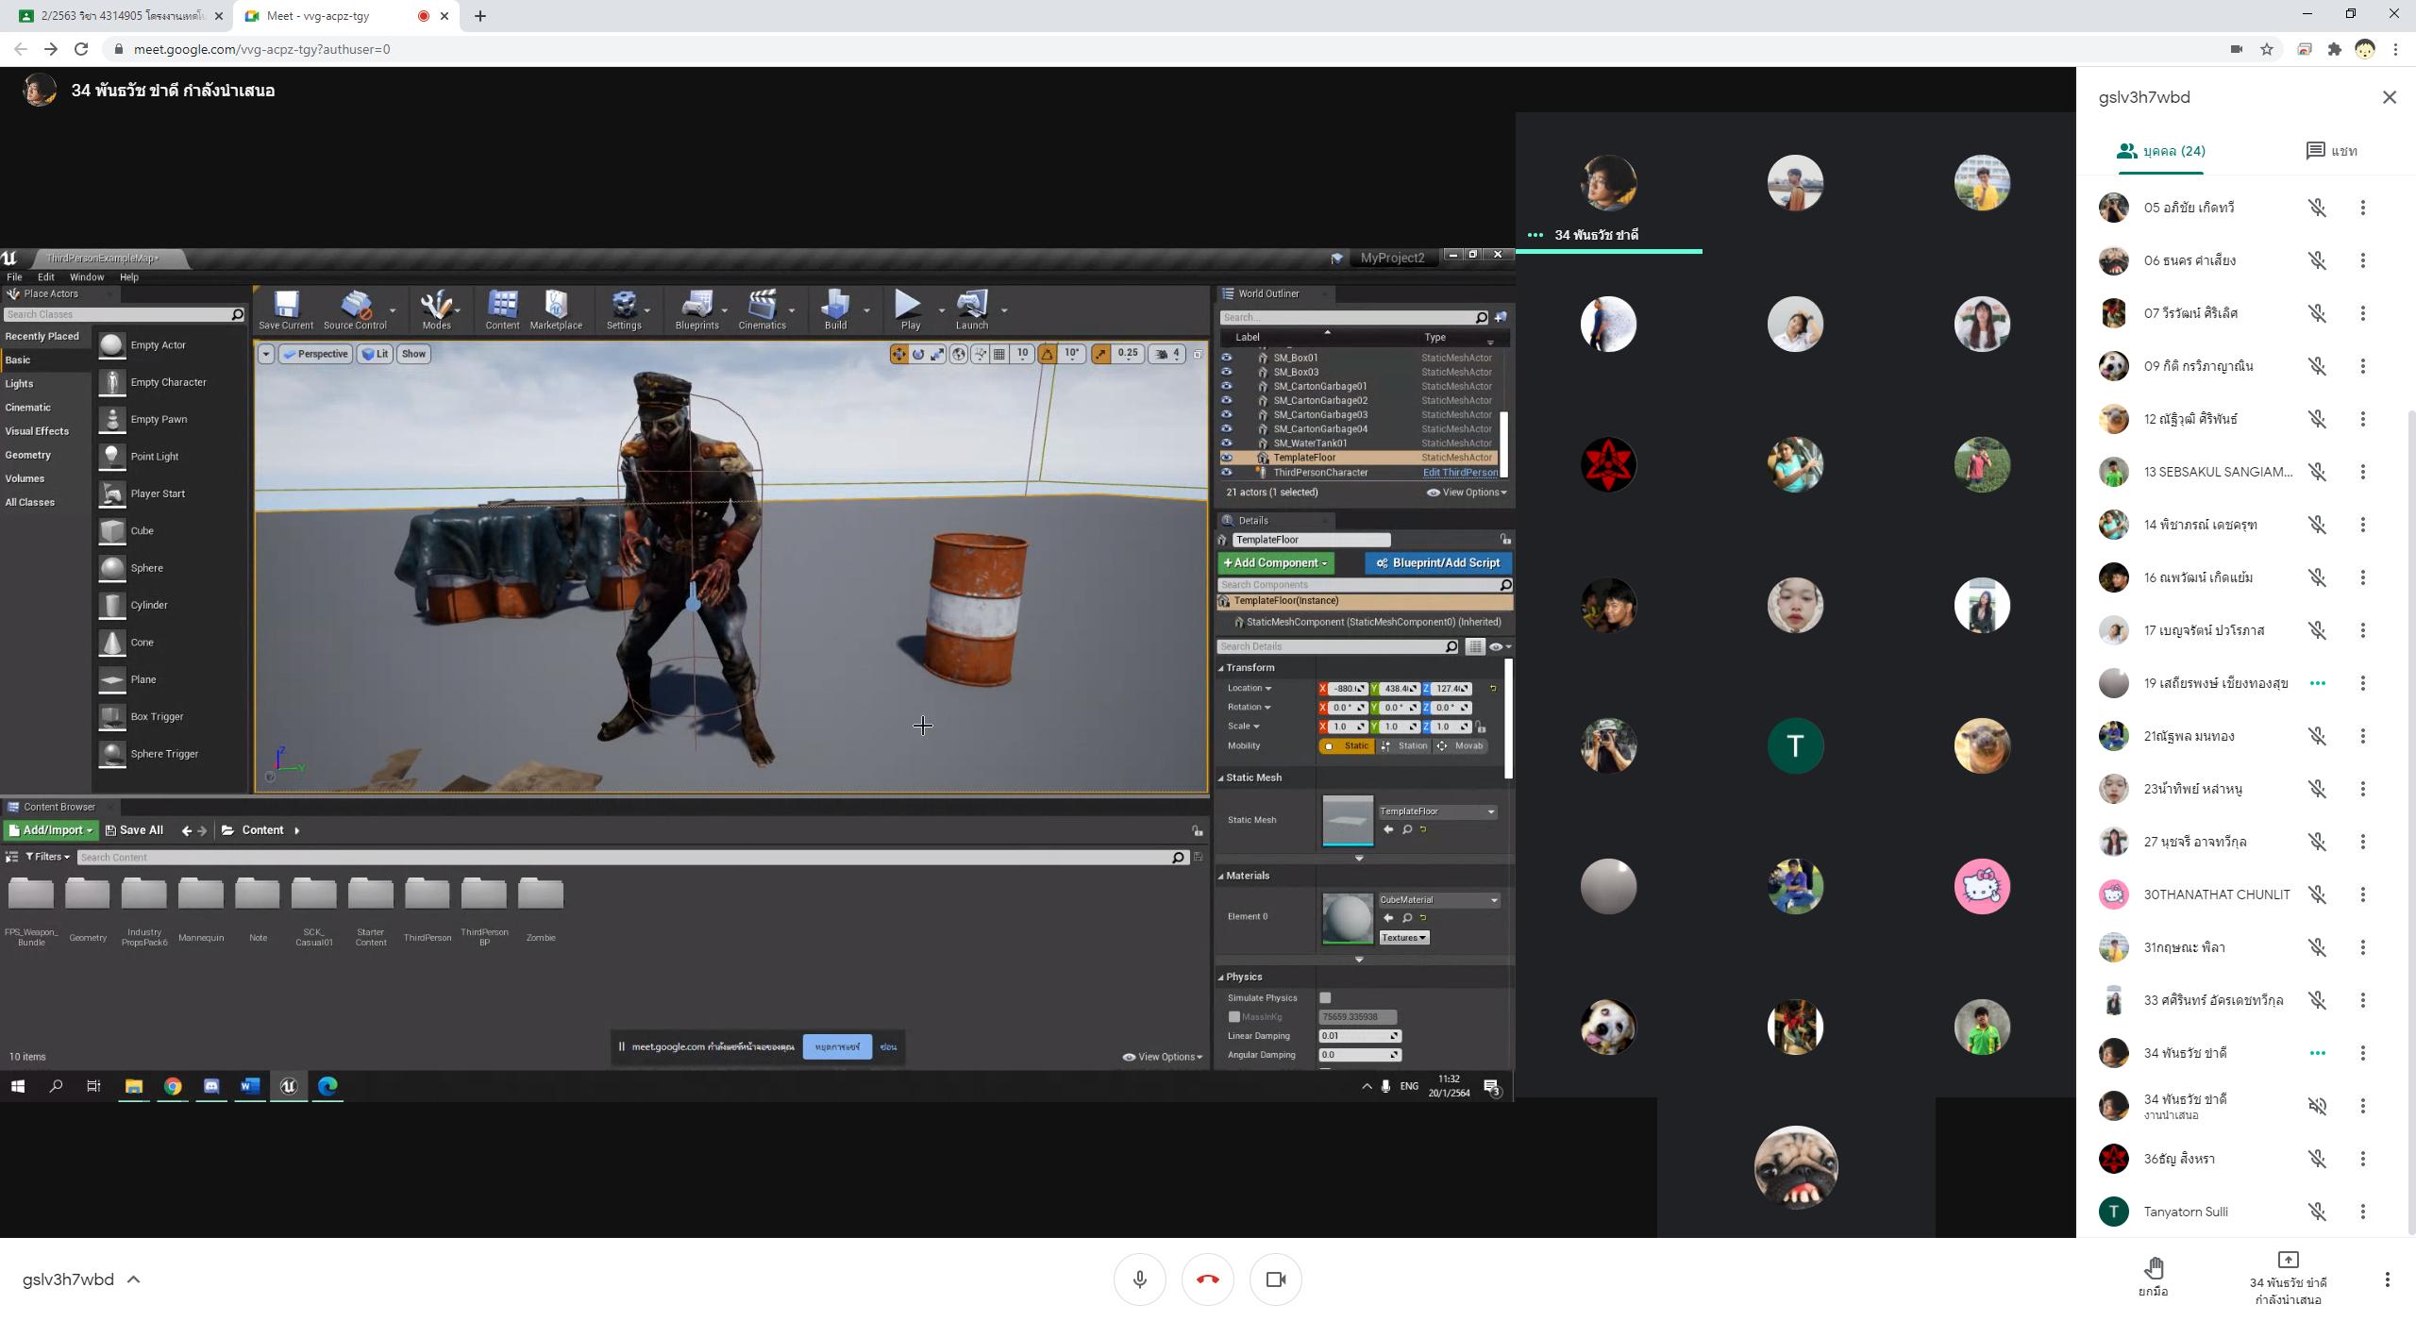2416x1321 pixels.
Task: Click the blue stop-presenting button in the Meet banner
Action: click(837, 1046)
